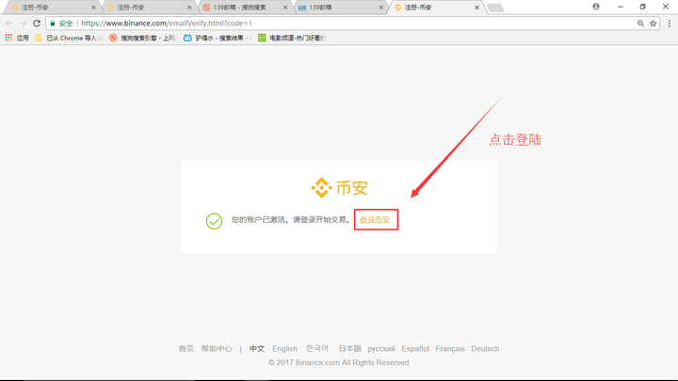Close the '139邮箱' tab
This screenshot has height=381, width=678.
point(381,8)
